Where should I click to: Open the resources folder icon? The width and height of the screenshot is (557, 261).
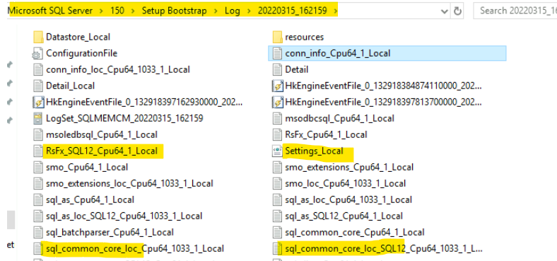(277, 37)
